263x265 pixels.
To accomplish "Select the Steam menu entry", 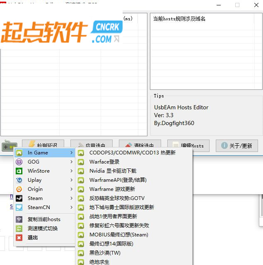I will (45, 198).
